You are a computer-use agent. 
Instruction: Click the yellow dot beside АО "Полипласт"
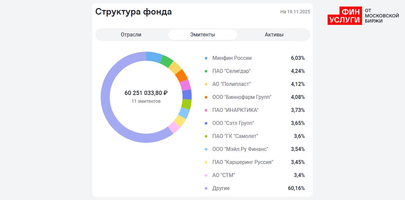pos(206,84)
